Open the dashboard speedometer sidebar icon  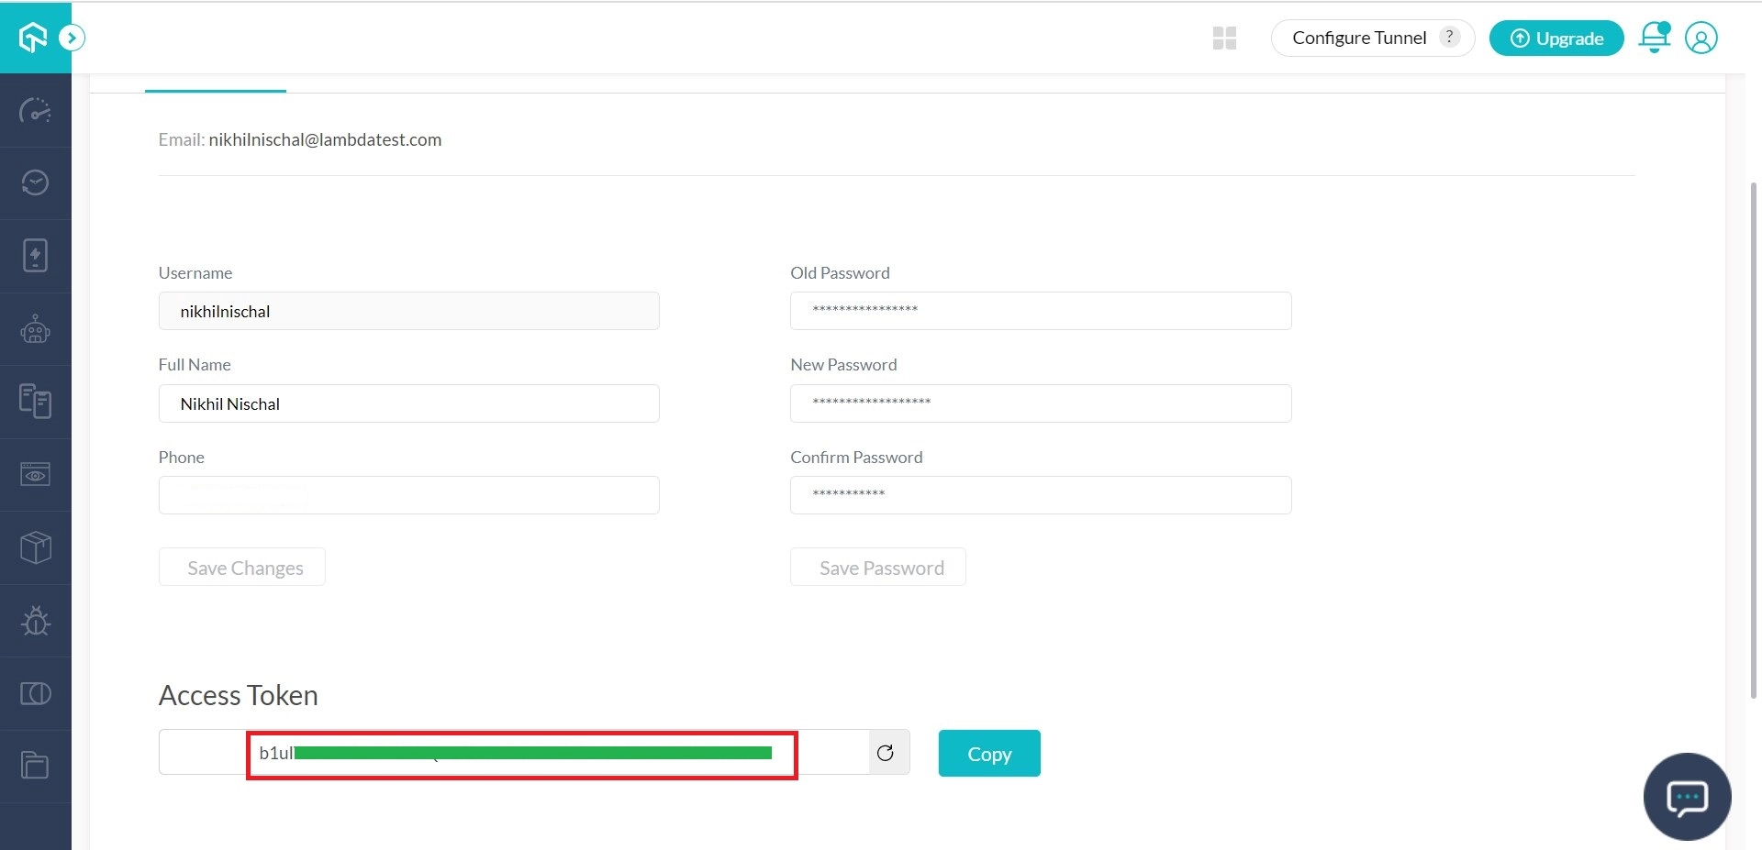click(35, 111)
